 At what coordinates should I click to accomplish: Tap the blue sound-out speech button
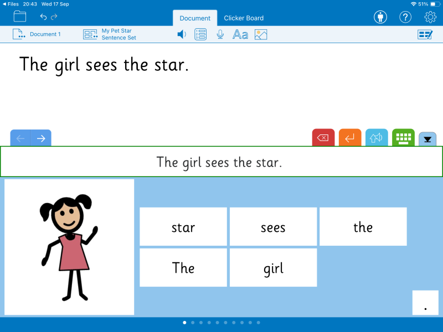377,138
